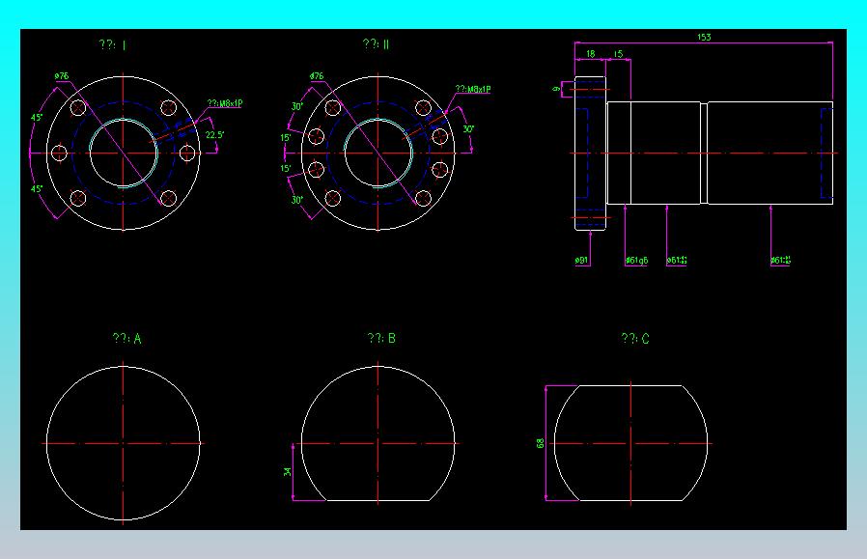Click the view title "??: I"
The image size is (867, 559).
point(113,44)
